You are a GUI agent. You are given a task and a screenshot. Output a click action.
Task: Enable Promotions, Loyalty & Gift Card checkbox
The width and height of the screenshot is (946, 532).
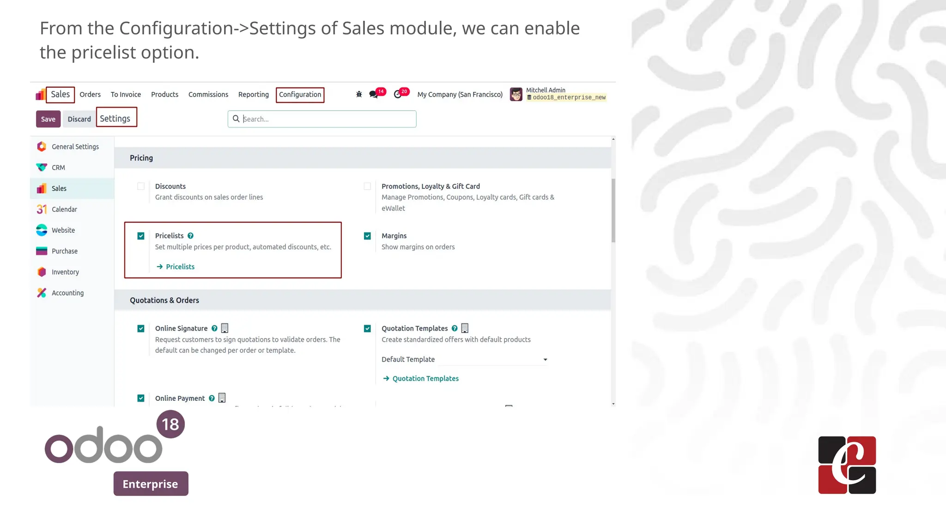tap(367, 186)
